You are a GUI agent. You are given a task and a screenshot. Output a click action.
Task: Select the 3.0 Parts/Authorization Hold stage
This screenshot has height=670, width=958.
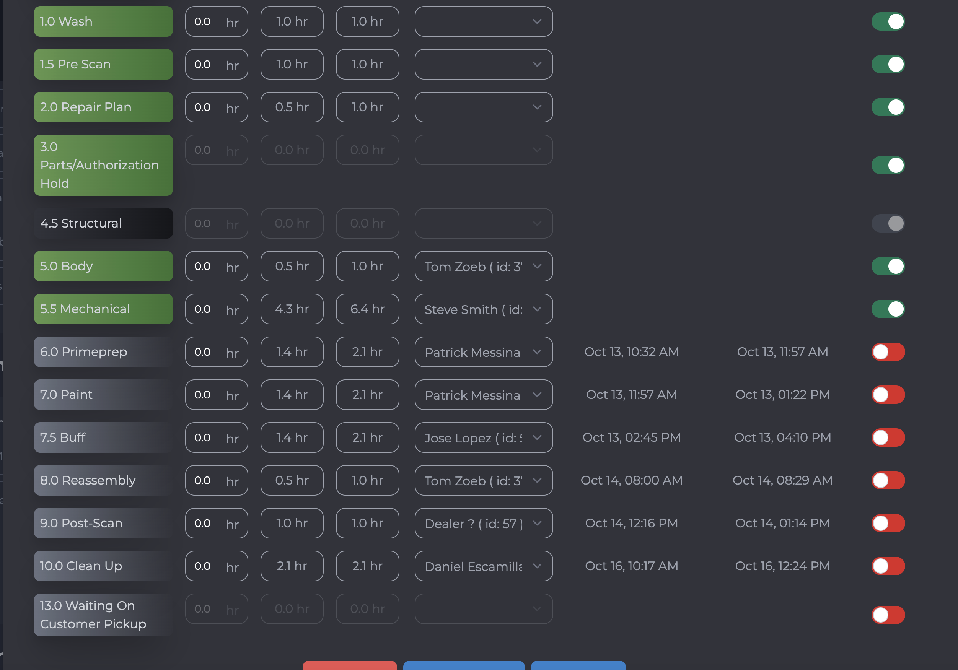pos(103,165)
